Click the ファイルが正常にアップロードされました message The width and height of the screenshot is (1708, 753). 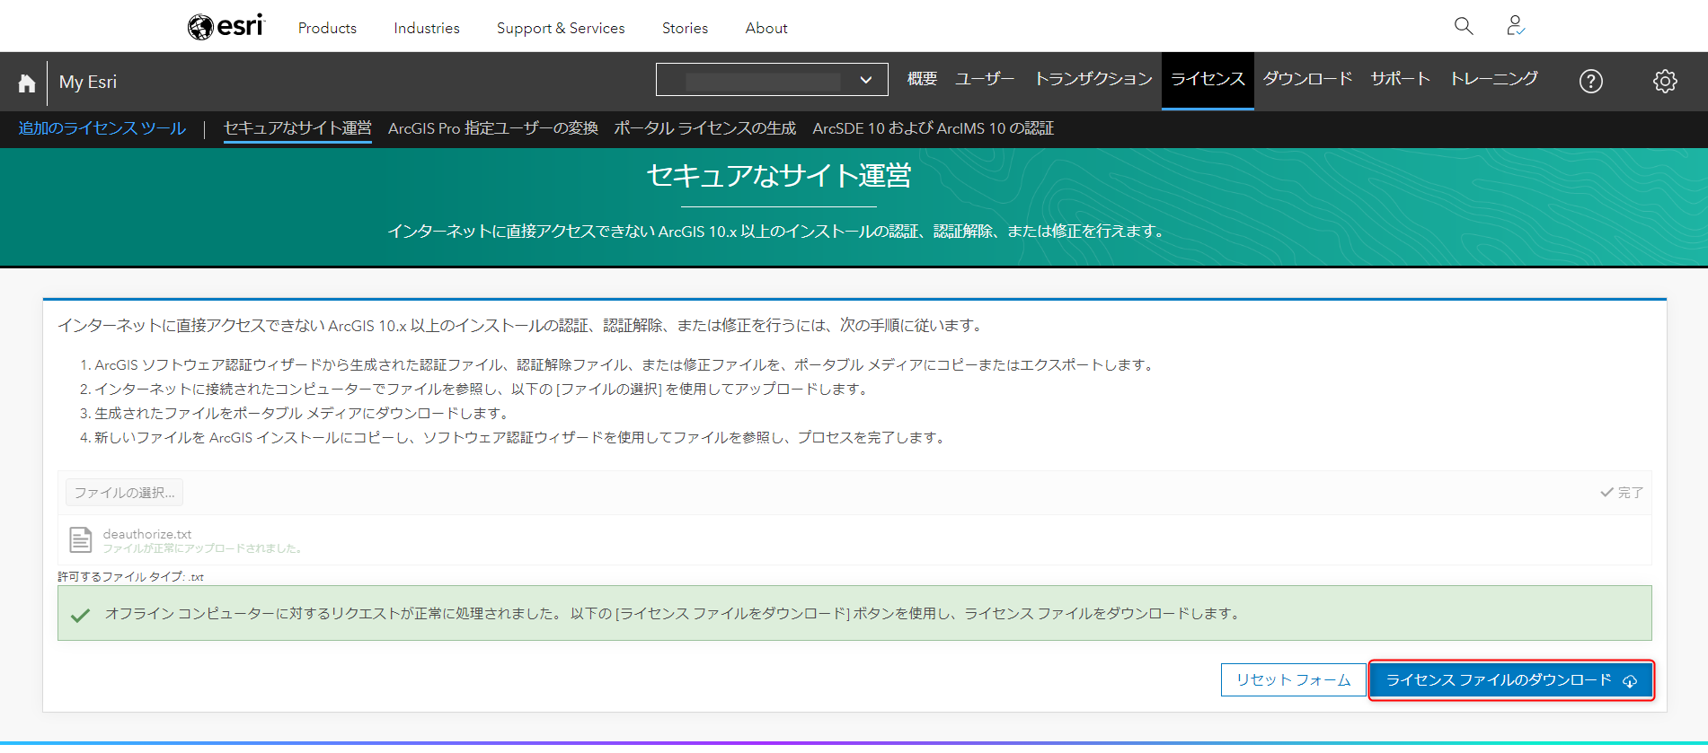(x=202, y=548)
